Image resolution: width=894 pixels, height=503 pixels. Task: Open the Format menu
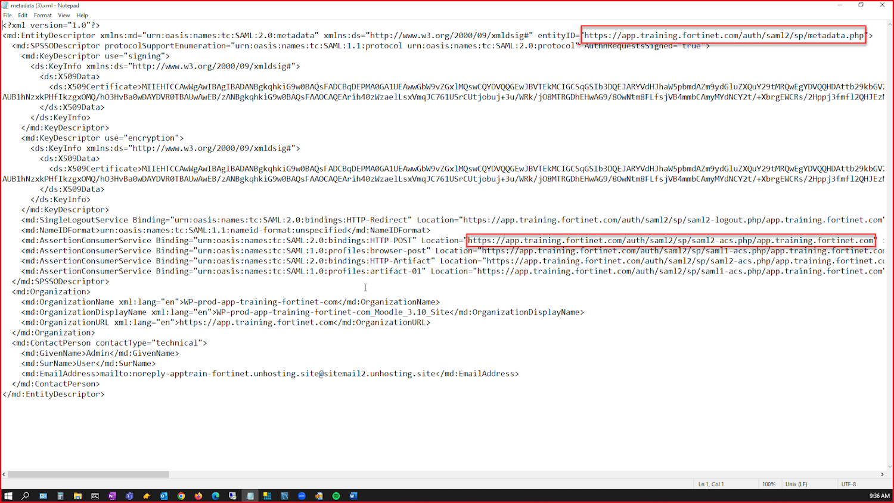(x=42, y=15)
